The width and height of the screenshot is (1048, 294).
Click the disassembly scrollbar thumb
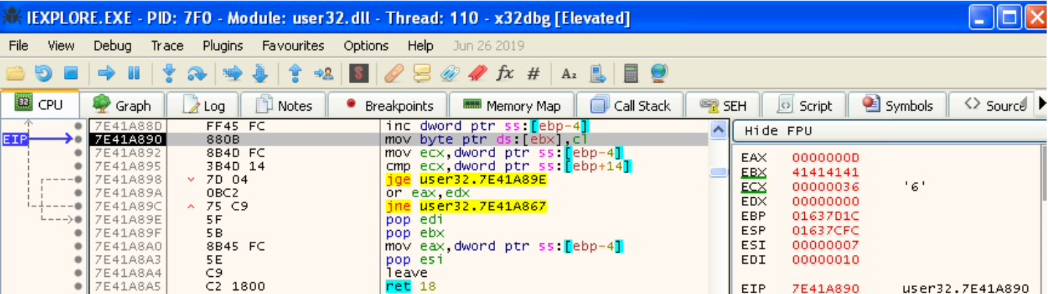(x=718, y=172)
